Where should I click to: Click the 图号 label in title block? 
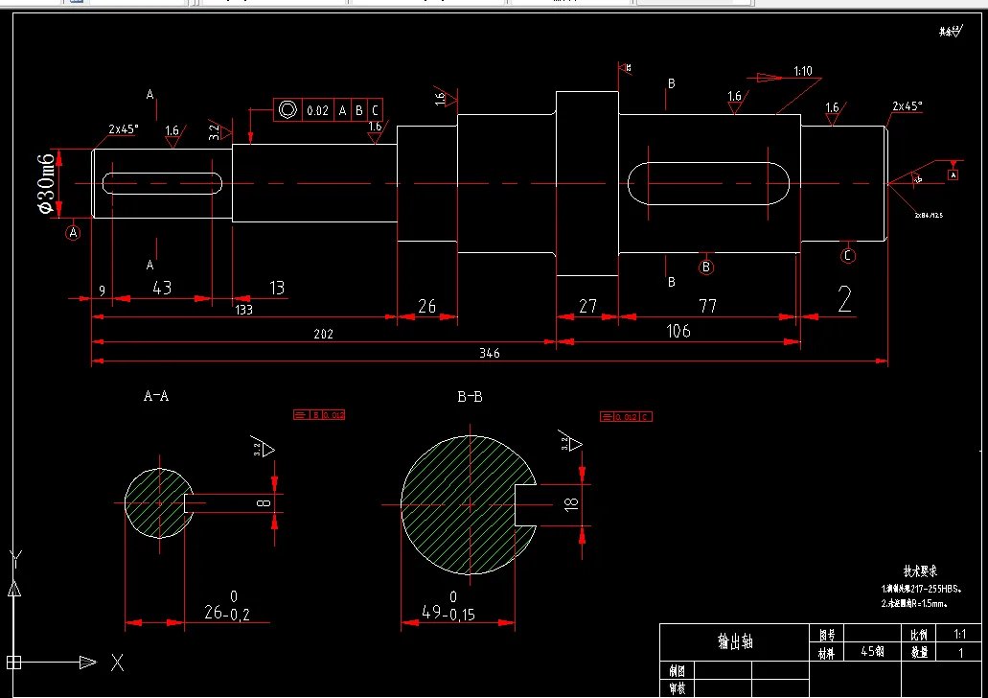pyautogui.click(x=827, y=635)
